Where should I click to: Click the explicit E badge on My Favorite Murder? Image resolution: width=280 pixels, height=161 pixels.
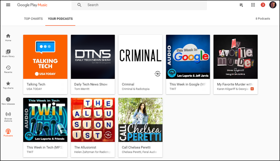[252, 89]
